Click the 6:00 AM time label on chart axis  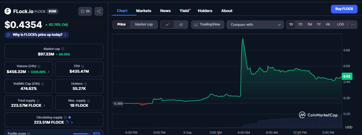point(244,133)
